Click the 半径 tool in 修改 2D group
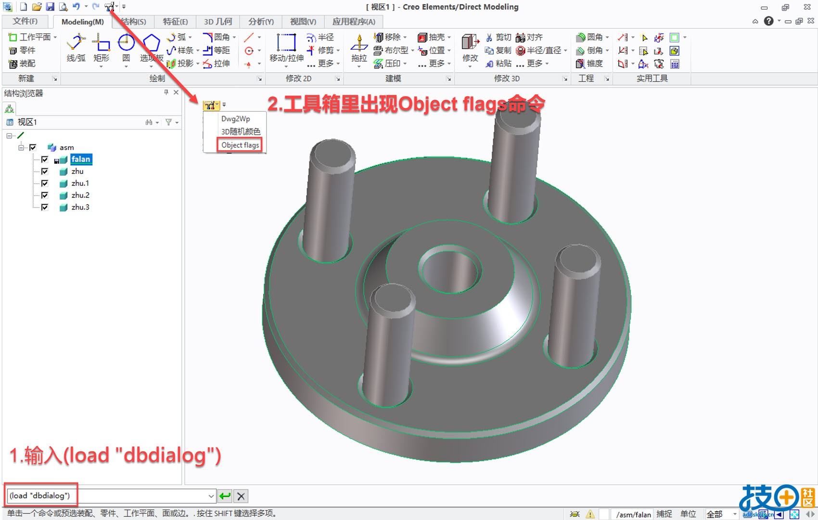818x520 pixels. 320,37
